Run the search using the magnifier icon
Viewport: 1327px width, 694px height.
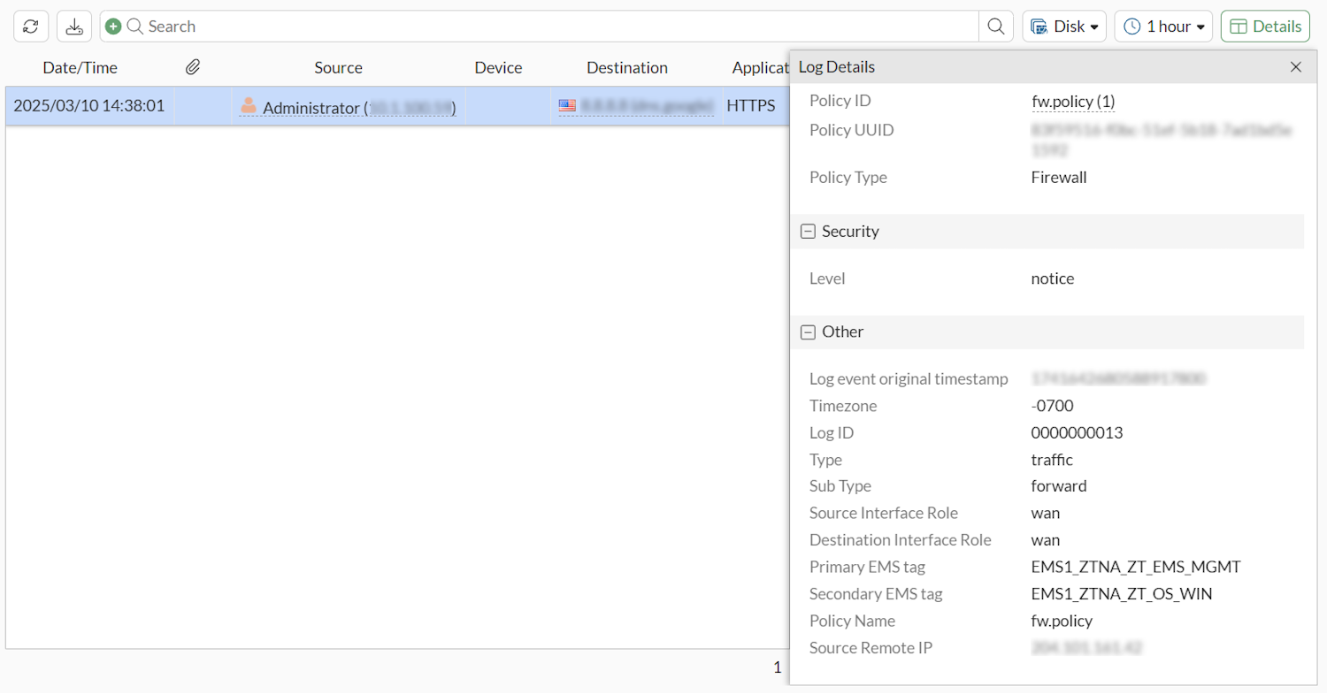[995, 26]
